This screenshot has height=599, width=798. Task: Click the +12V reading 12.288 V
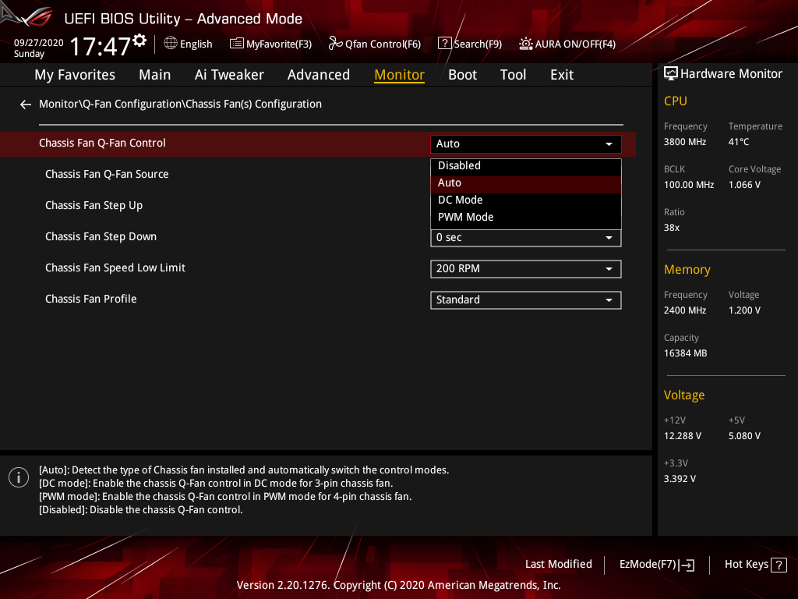coord(682,436)
